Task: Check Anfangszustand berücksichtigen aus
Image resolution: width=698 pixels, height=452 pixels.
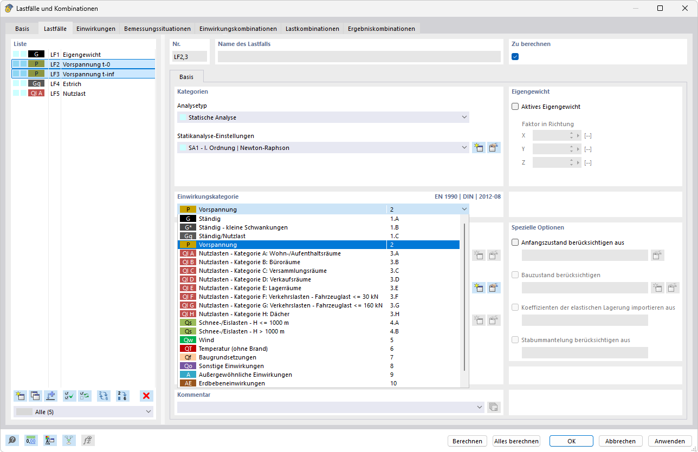Action: point(515,243)
